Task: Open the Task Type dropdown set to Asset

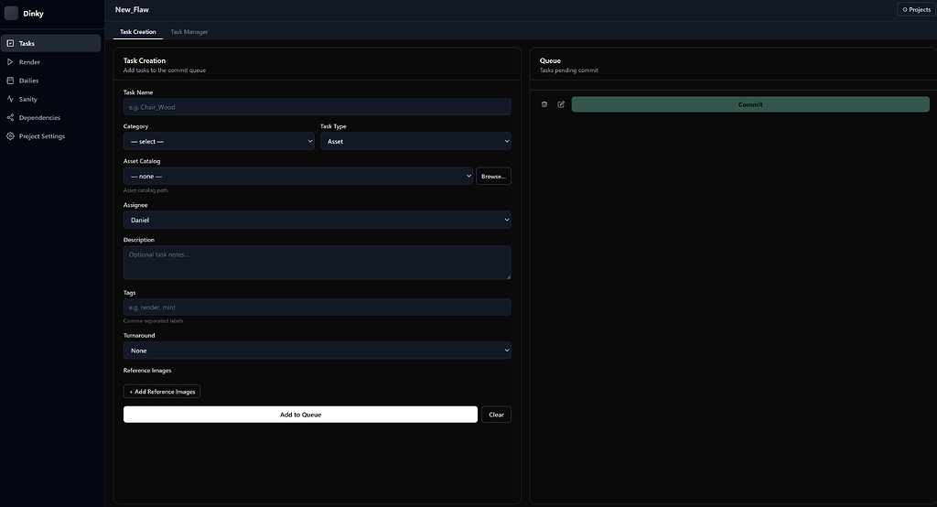Action: (415, 141)
